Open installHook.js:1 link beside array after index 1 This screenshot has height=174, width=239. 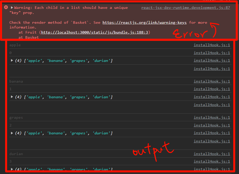tap(212, 97)
